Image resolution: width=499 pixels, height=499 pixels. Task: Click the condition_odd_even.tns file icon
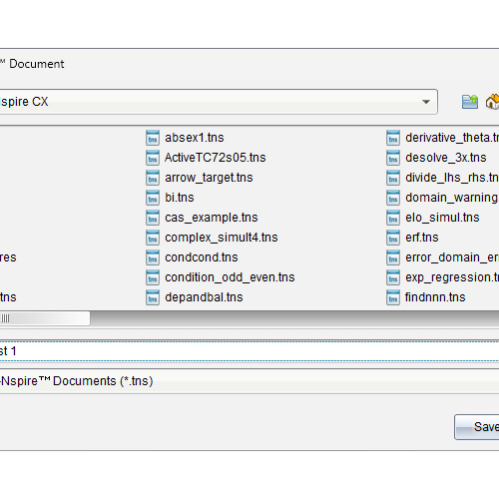click(x=153, y=277)
